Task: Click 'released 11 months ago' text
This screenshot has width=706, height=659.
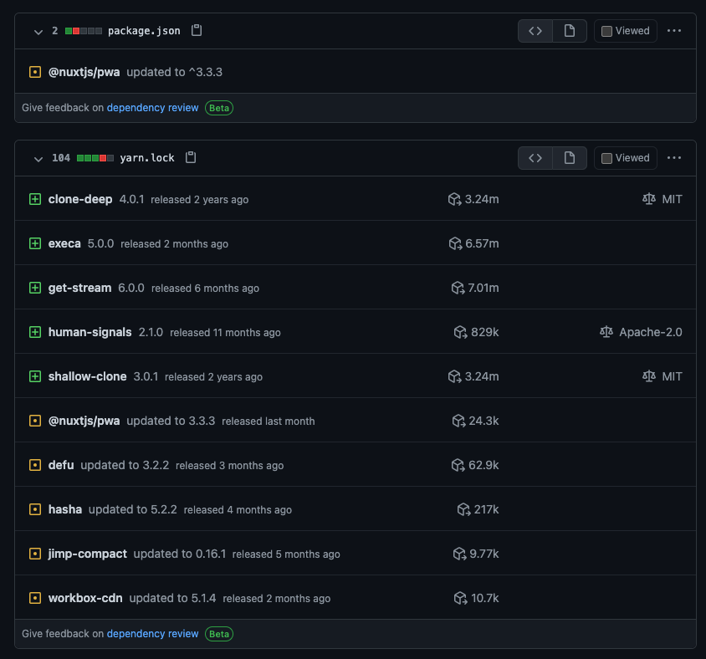Action: [x=225, y=333]
